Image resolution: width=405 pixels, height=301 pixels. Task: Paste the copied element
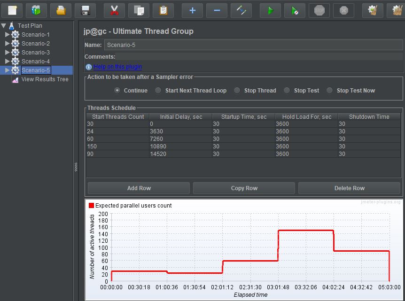click(x=163, y=10)
